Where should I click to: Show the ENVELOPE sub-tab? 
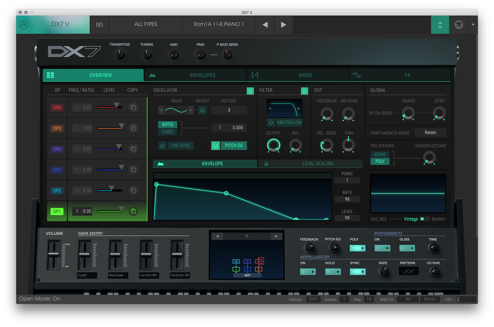(x=205, y=164)
